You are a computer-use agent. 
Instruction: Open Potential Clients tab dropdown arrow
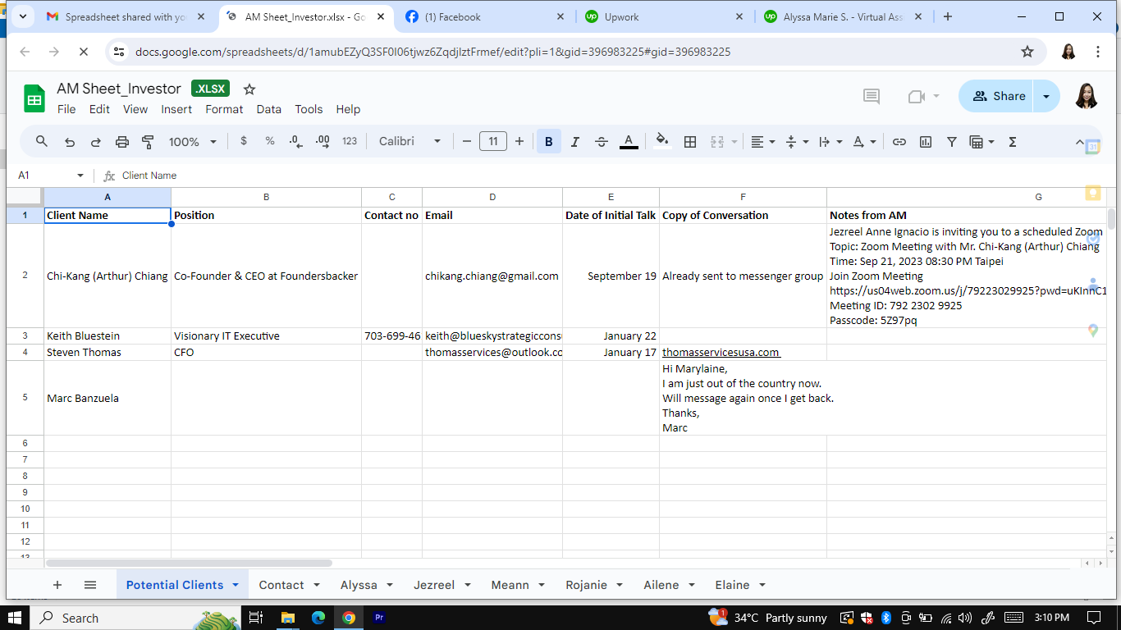click(236, 585)
